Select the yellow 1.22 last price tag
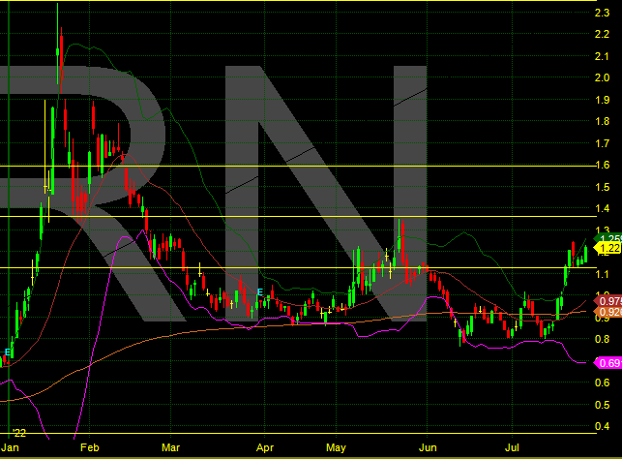622x459 pixels. tap(609, 249)
